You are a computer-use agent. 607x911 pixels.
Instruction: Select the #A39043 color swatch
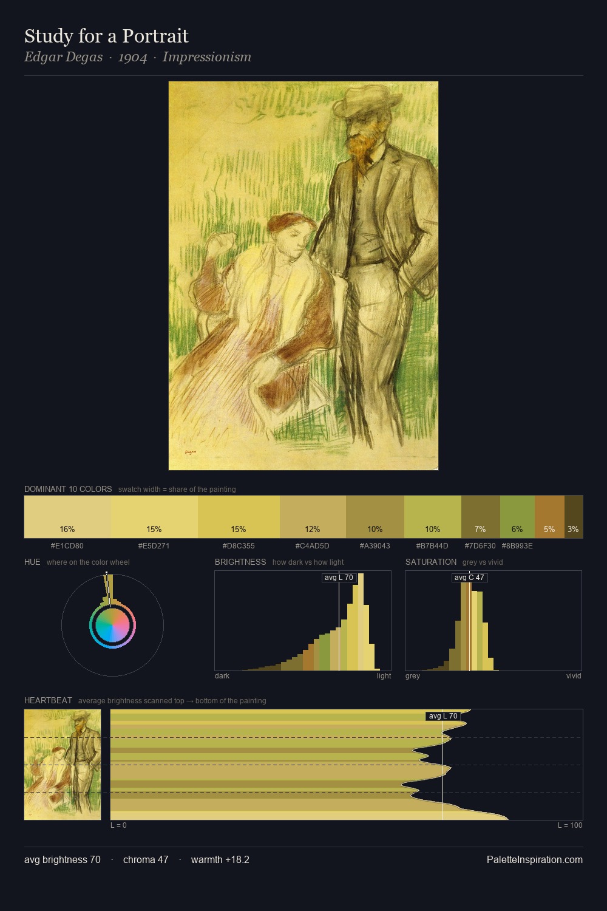pyautogui.click(x=375, y=517)
